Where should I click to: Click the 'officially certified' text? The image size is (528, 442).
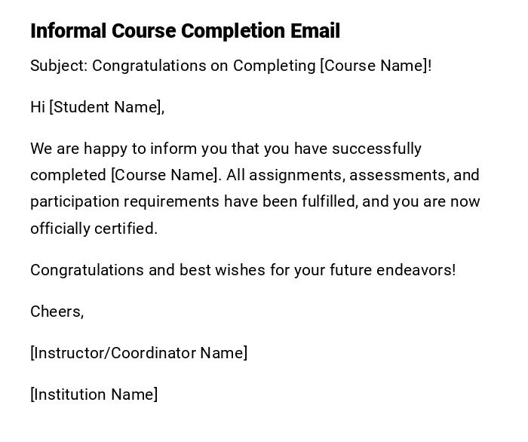point(94,229)
